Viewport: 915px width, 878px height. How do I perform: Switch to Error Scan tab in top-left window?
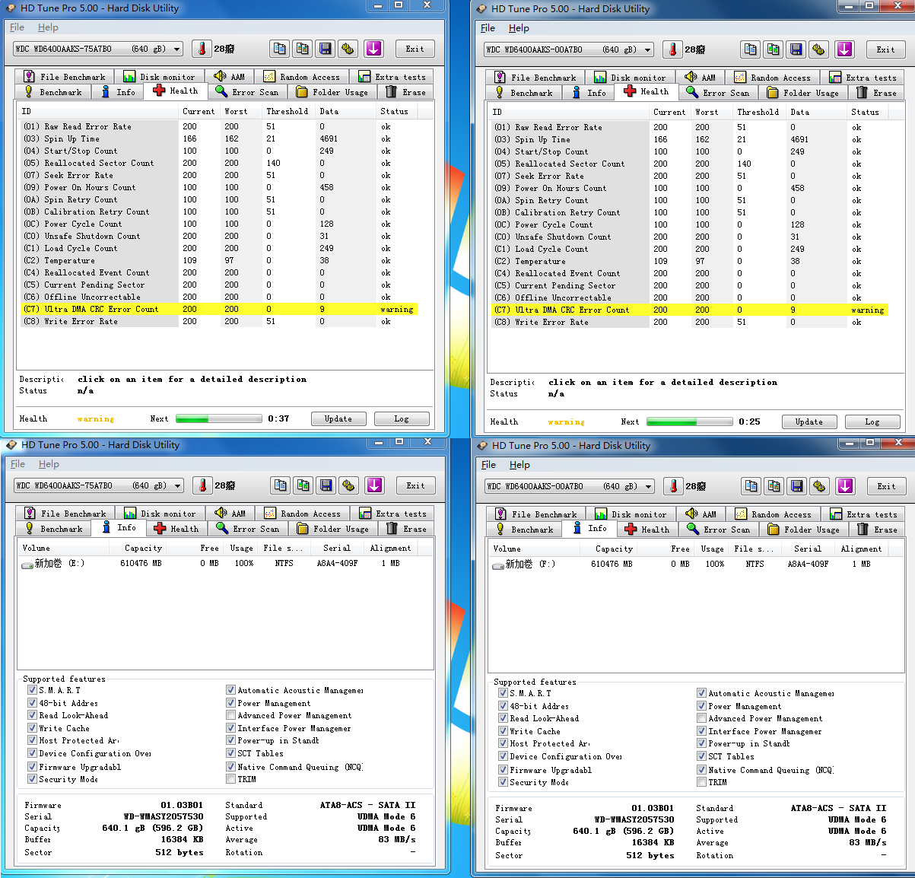point(247,92)
